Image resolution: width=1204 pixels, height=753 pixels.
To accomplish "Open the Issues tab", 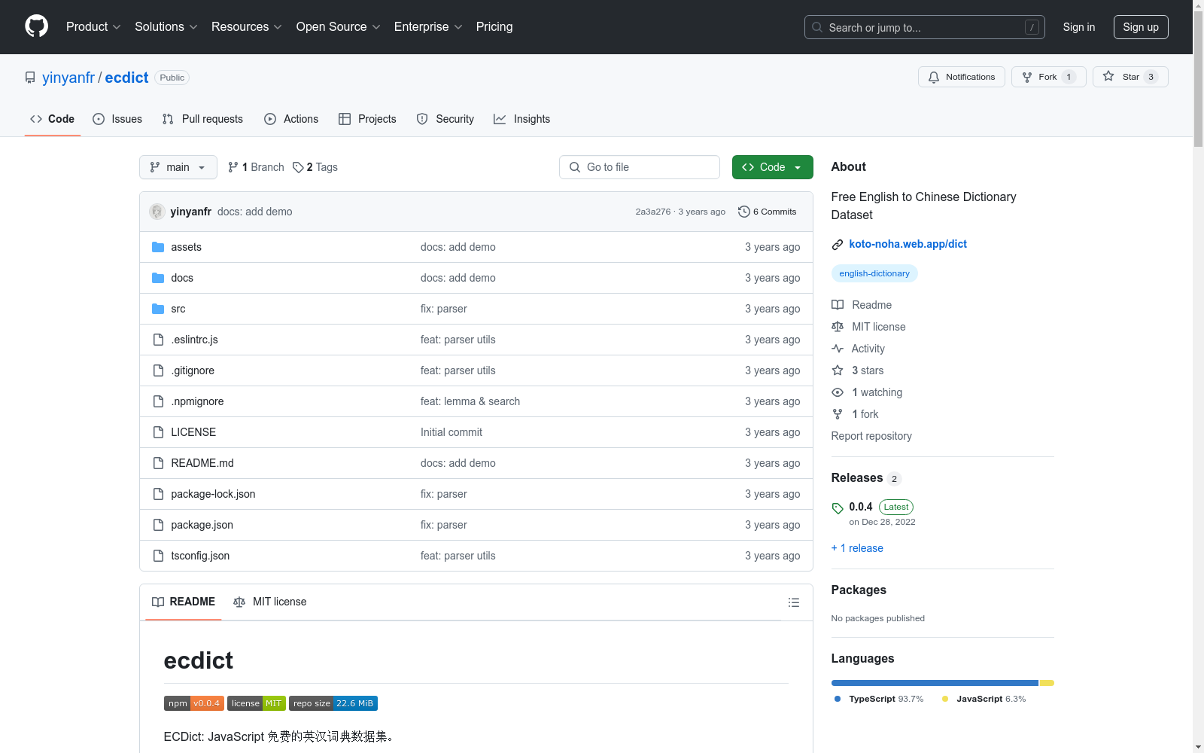I will (117, 119).
